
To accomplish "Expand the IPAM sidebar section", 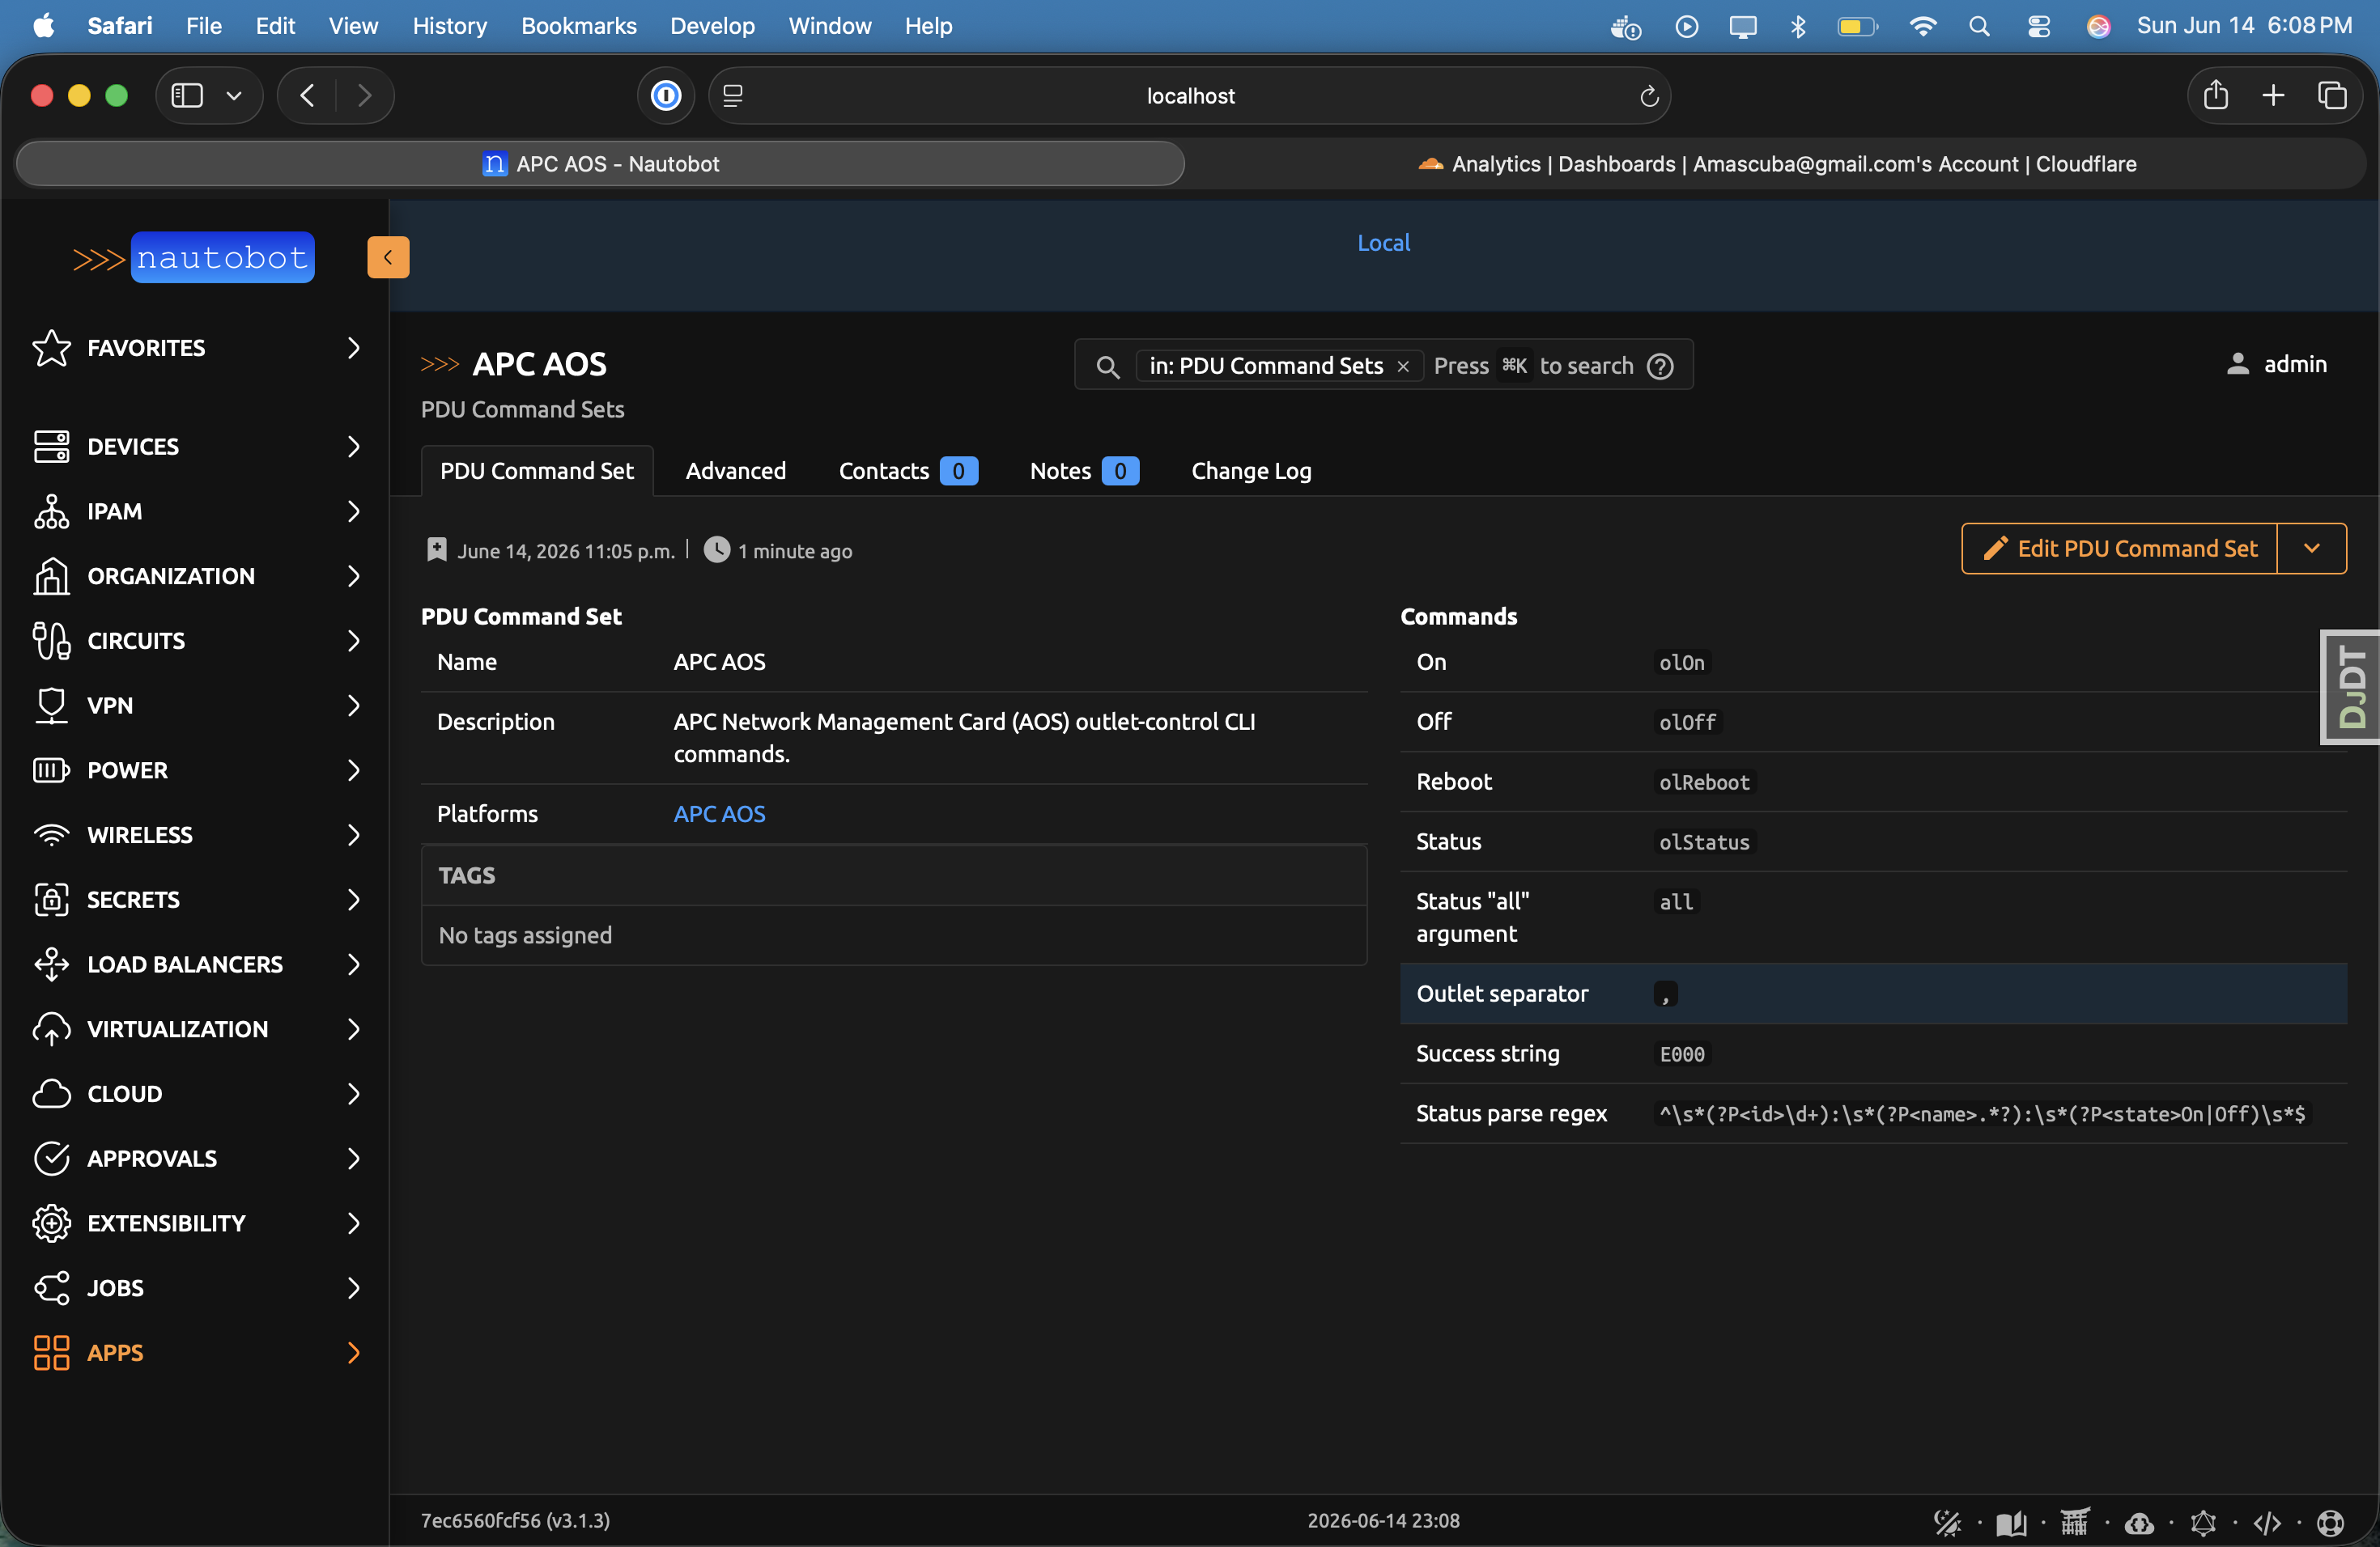I will pos(194,511).
